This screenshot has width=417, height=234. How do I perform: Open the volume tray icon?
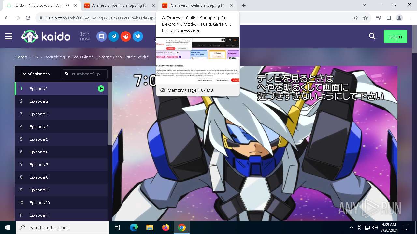pyautogui.click(x=375, y=227)
